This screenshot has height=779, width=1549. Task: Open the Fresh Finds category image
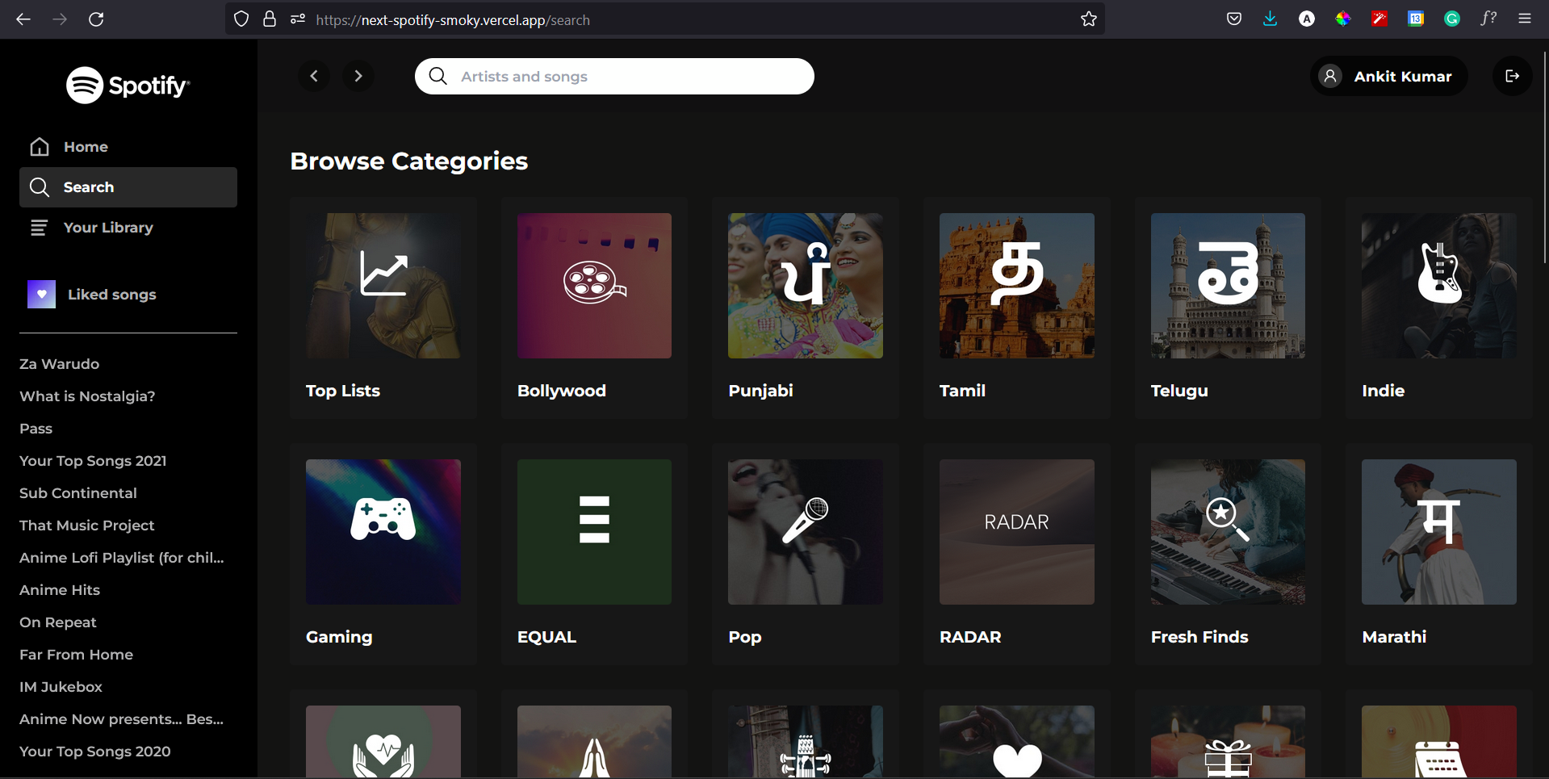point(1228,532)
